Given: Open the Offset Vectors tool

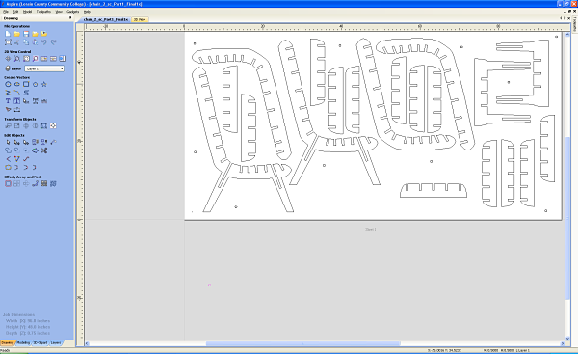Looking at the screenshot, I should click(8, 183).
